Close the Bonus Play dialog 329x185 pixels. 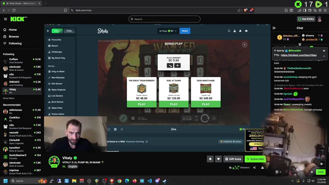click(245, 45)
